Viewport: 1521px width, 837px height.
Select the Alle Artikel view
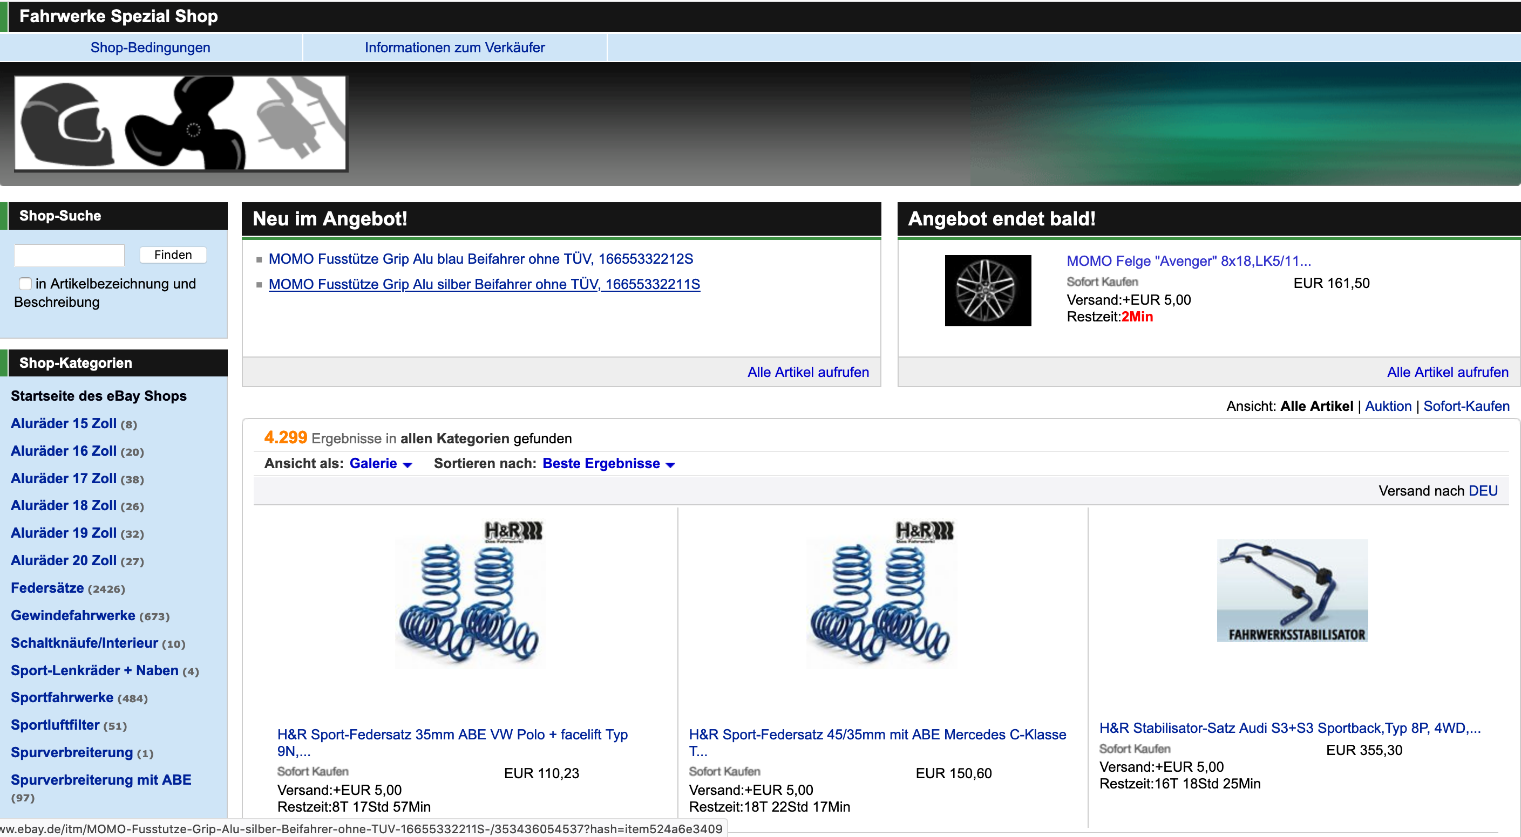point(1316,407)
